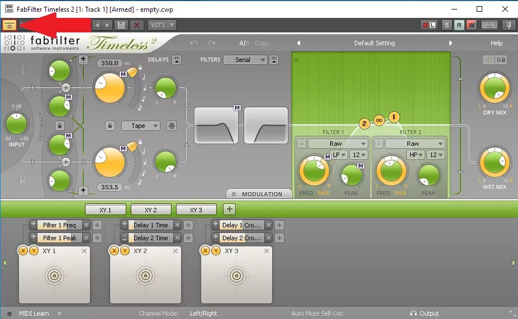Click the XY 1 pad target
This screenshot has width=518, height=319.
55,275
